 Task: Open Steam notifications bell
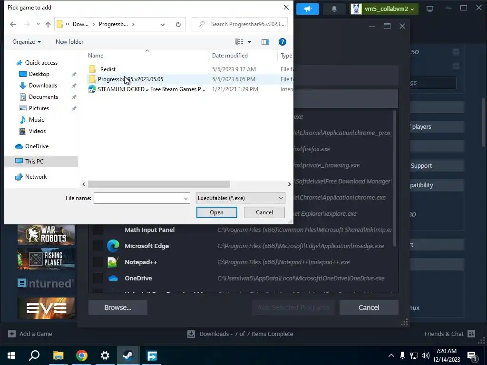click(334, 9)
